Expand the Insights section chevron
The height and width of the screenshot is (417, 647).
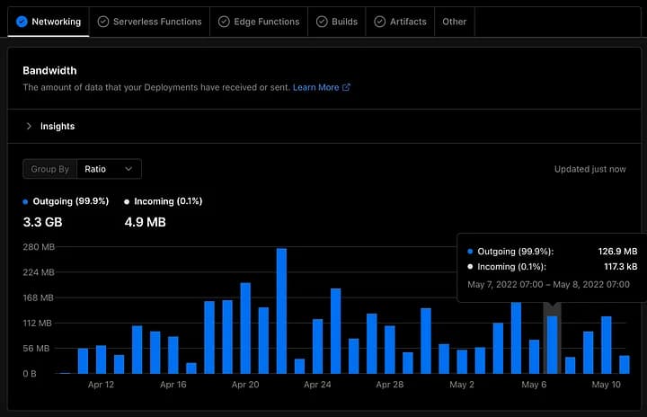[29, 126]
